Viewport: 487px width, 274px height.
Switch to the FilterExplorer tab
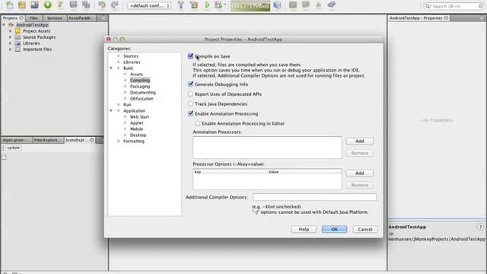(x=48, y=140)
